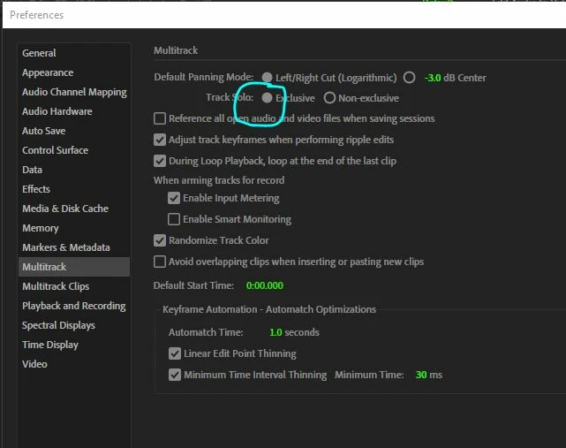This screenshot has height=448, width=566.
Task: Select Audio Channel Mapping in the sidebar
Action: 74,92
